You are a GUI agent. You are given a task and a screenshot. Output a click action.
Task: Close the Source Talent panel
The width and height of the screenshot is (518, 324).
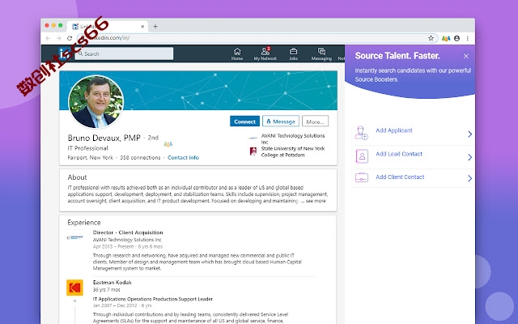[x=466, y=56]
